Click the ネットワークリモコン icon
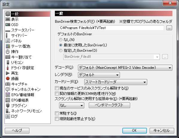 point(8,111)
